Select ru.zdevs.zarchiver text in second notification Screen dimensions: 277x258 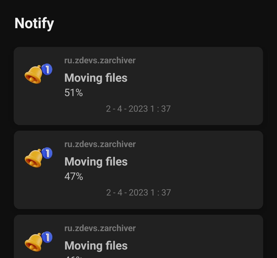coord(100,144)
